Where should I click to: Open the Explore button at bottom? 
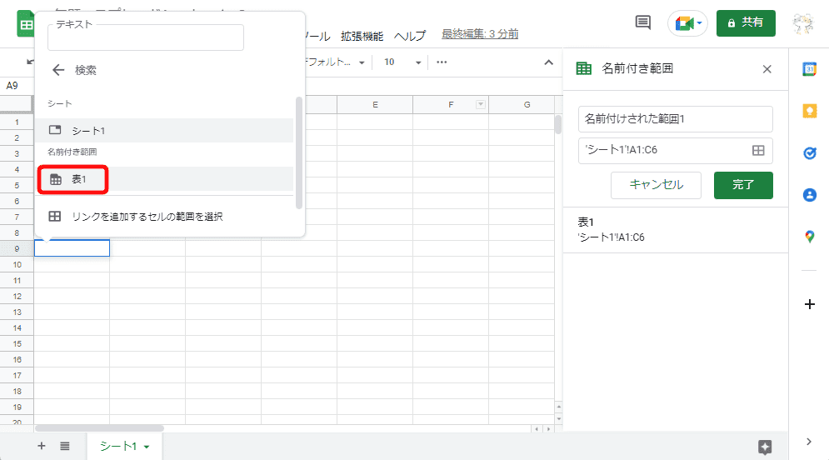pyautogui.click(x=765, y=447)
